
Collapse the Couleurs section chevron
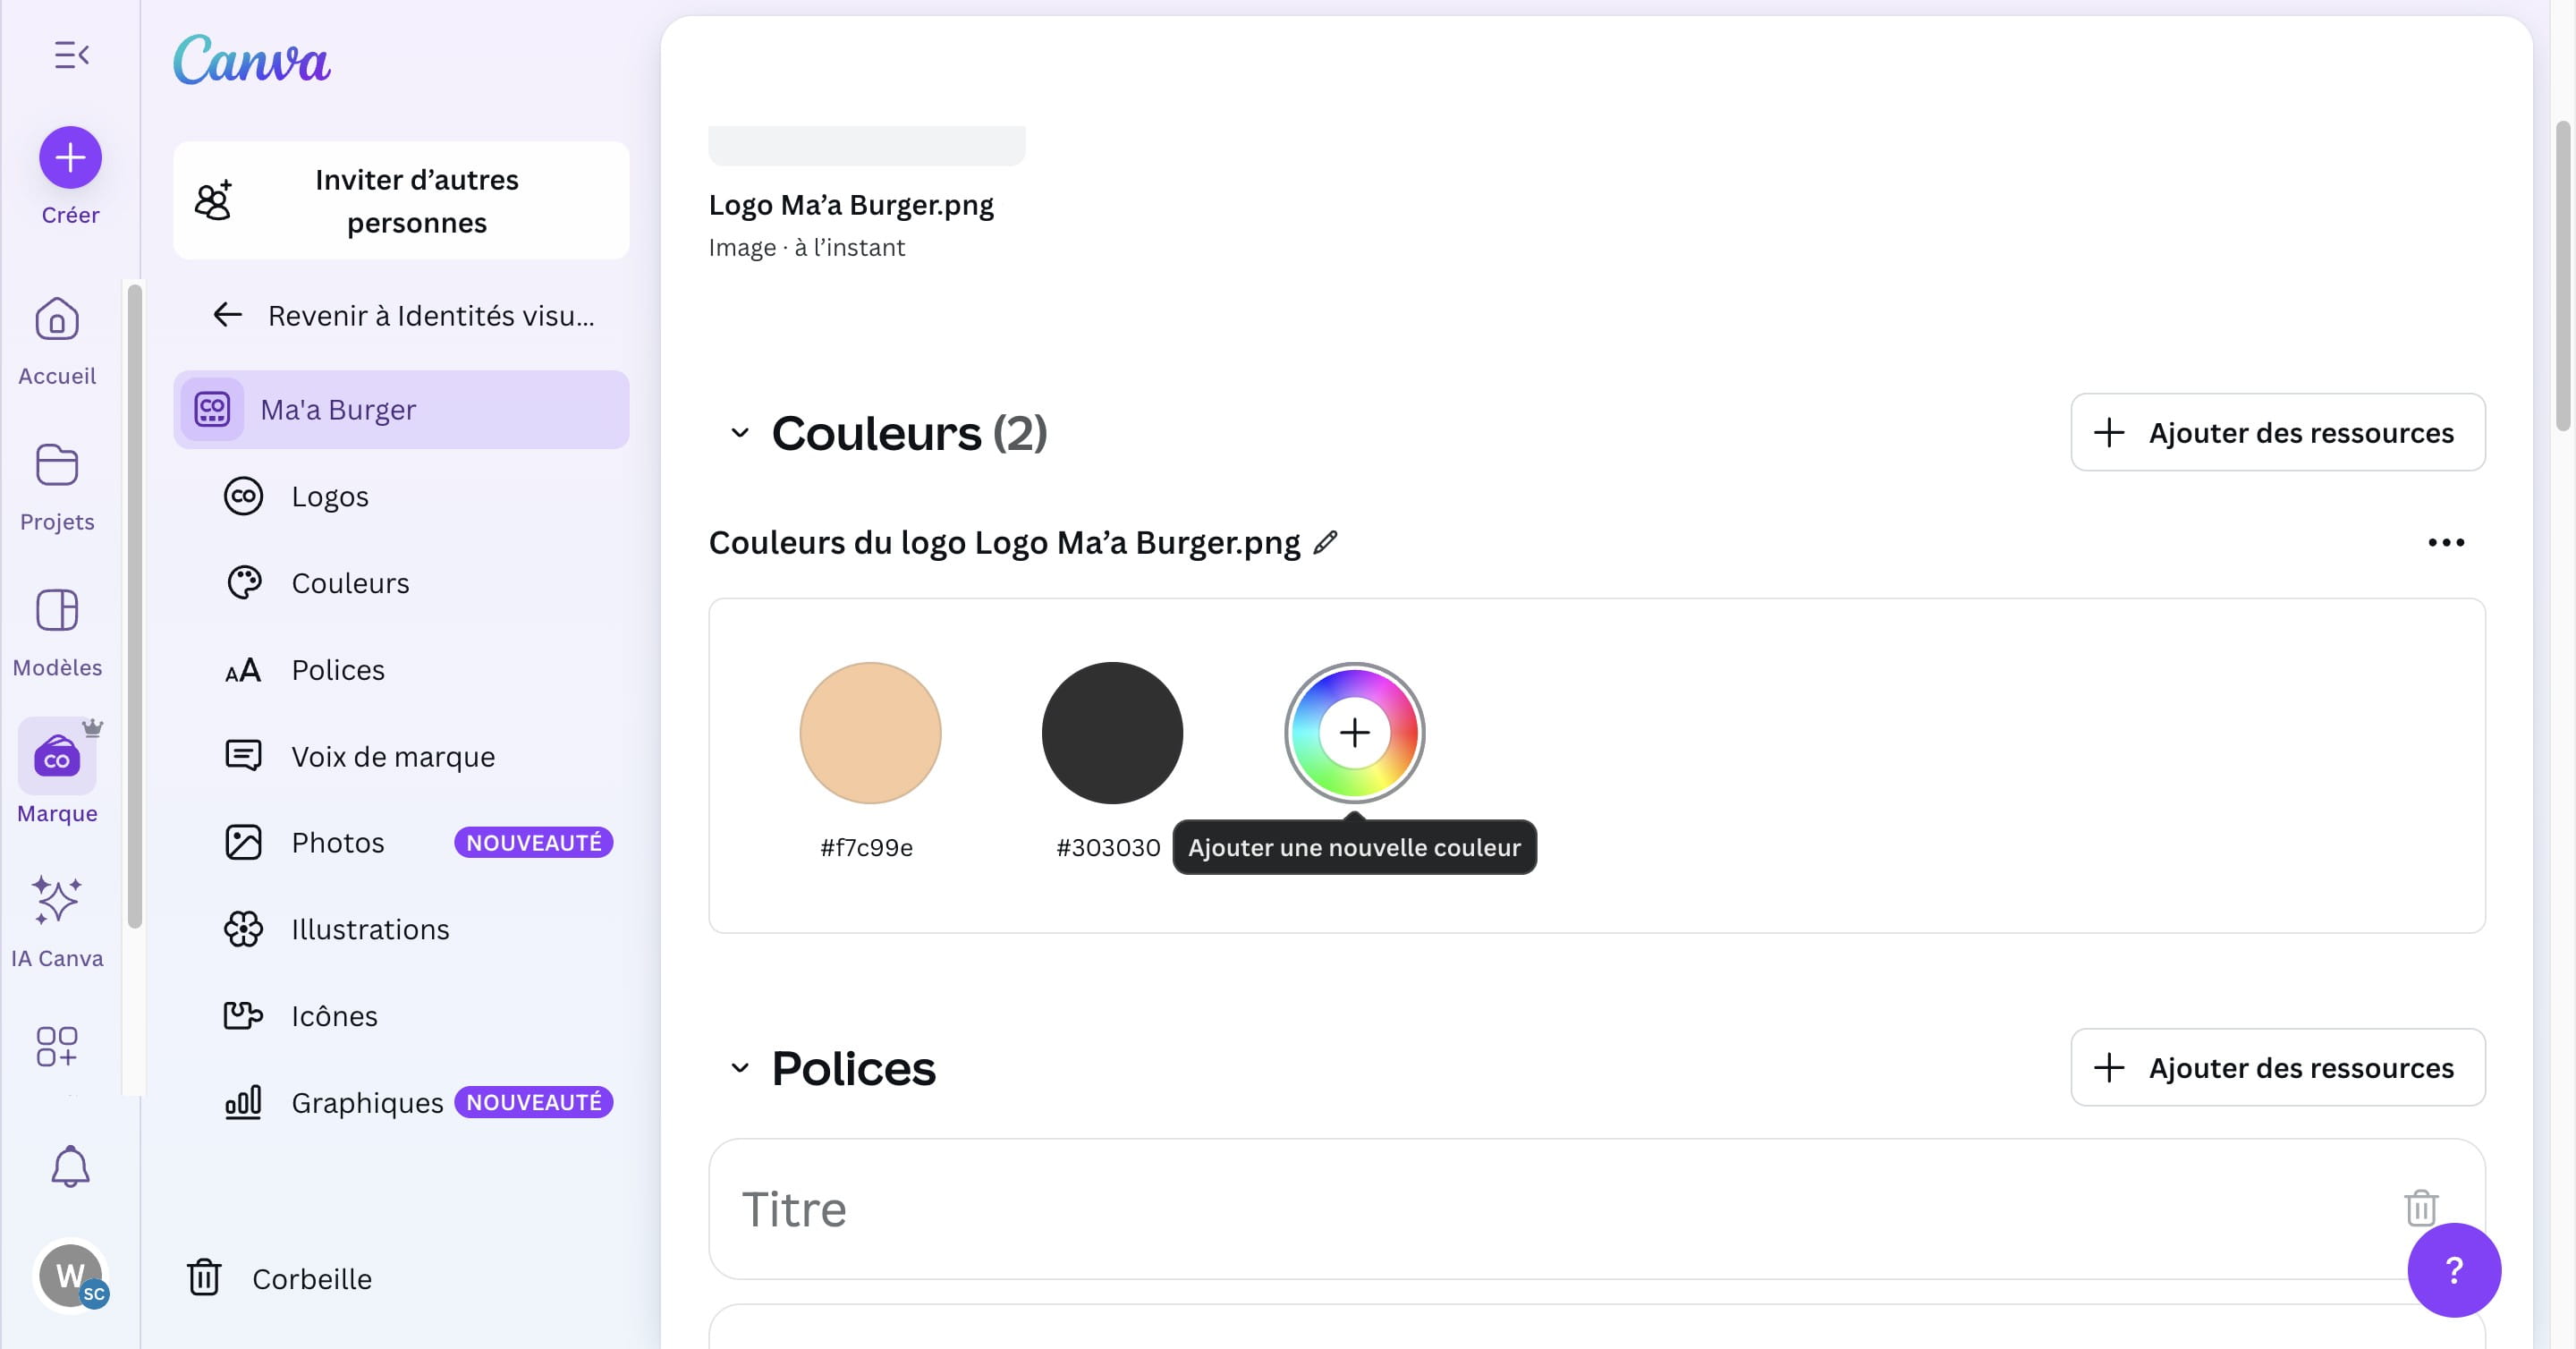coord(740,433)
